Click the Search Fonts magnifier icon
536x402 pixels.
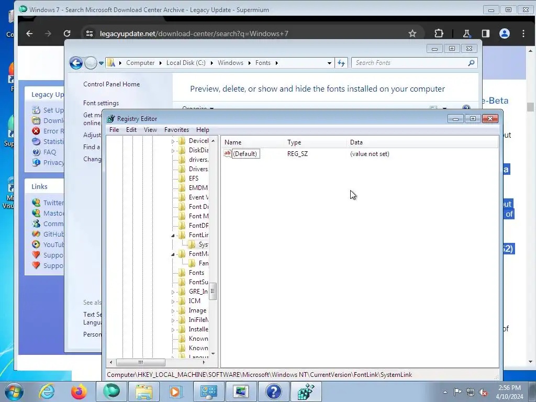pos(471,63)
